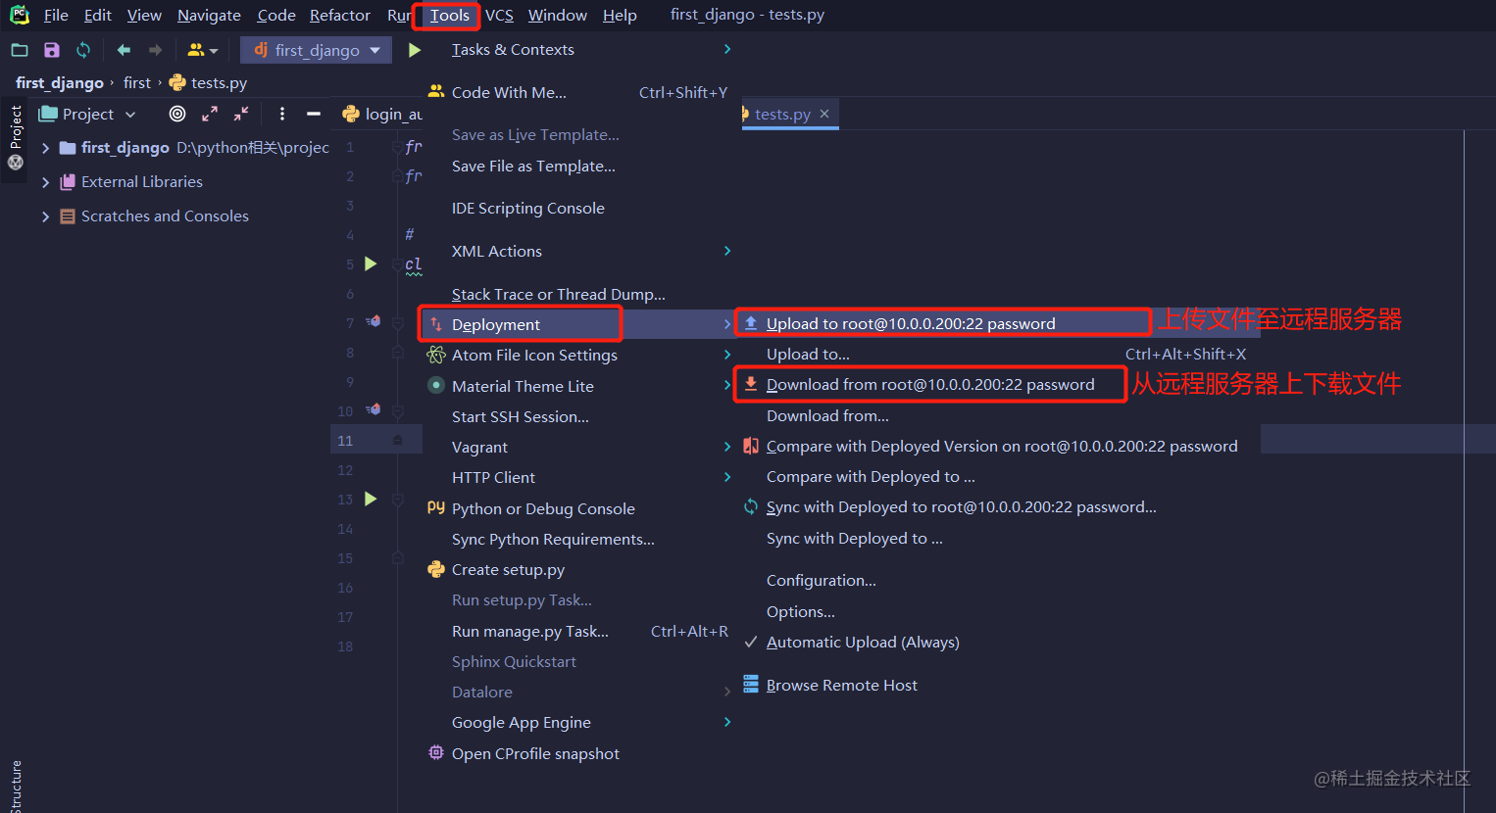Click the tests.py breadcrumb
The image size is (1496, 813).
(208, 83)
